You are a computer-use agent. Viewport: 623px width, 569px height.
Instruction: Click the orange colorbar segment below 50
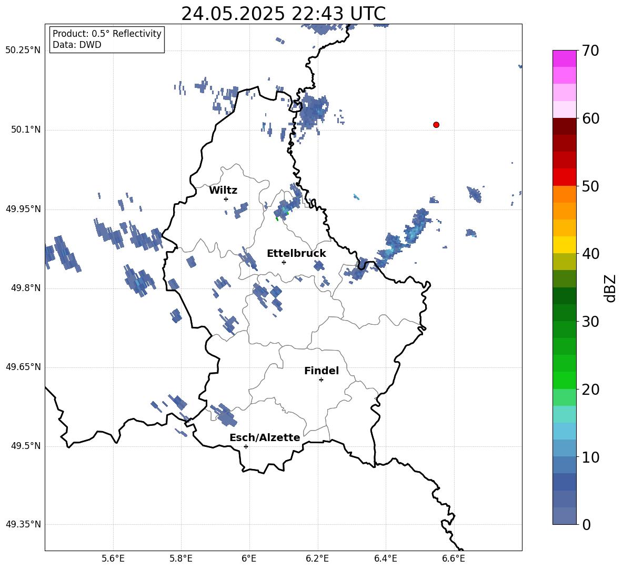coord(565,194)
